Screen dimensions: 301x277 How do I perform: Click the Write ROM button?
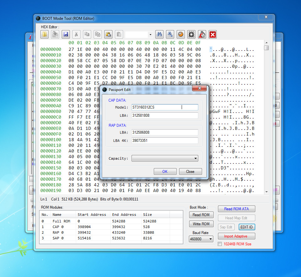[201, 224]
